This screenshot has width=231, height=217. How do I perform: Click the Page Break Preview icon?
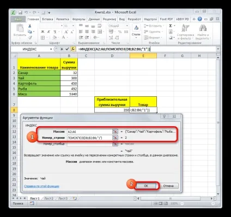166,203
